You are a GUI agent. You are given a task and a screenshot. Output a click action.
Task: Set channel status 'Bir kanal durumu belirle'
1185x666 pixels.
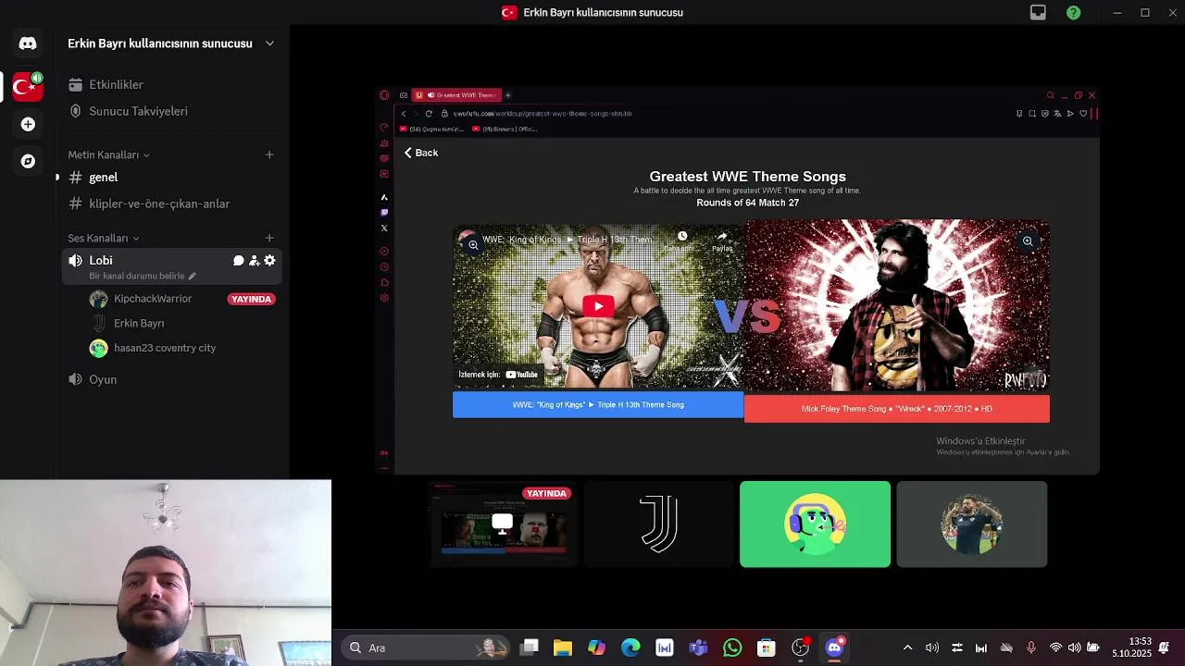(143, 276)
